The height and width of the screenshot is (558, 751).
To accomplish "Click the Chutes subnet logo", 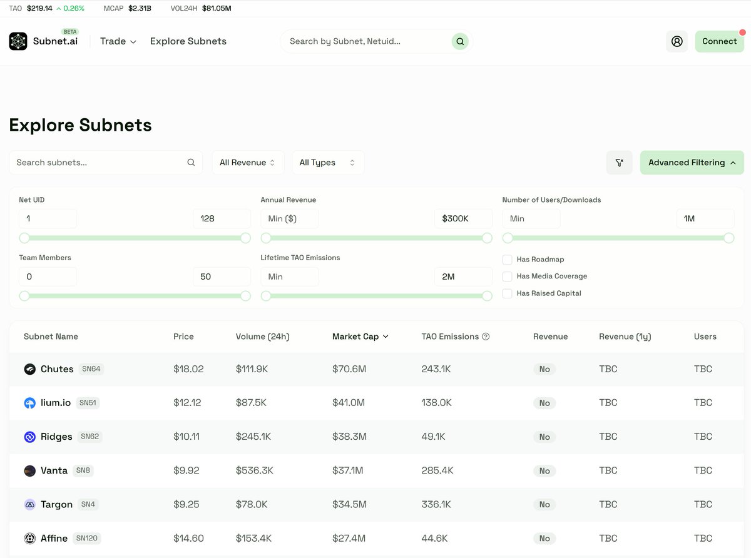I will click(x=29, y=369).
